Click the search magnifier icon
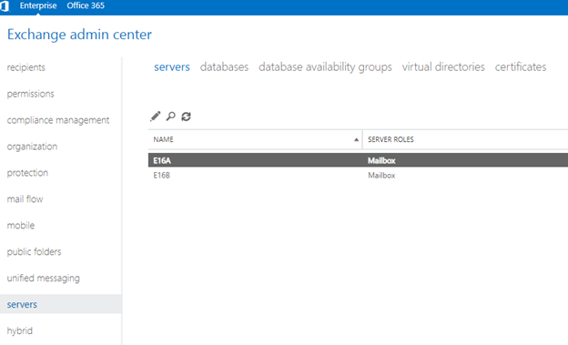The width and height of the screenshot is (568, 345). (x=170, y=117)
